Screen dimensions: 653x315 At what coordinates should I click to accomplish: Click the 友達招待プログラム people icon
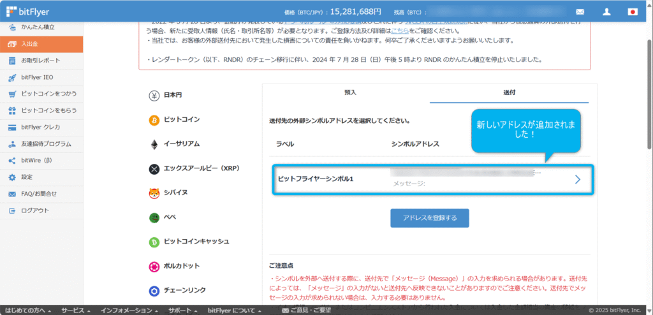13,143
